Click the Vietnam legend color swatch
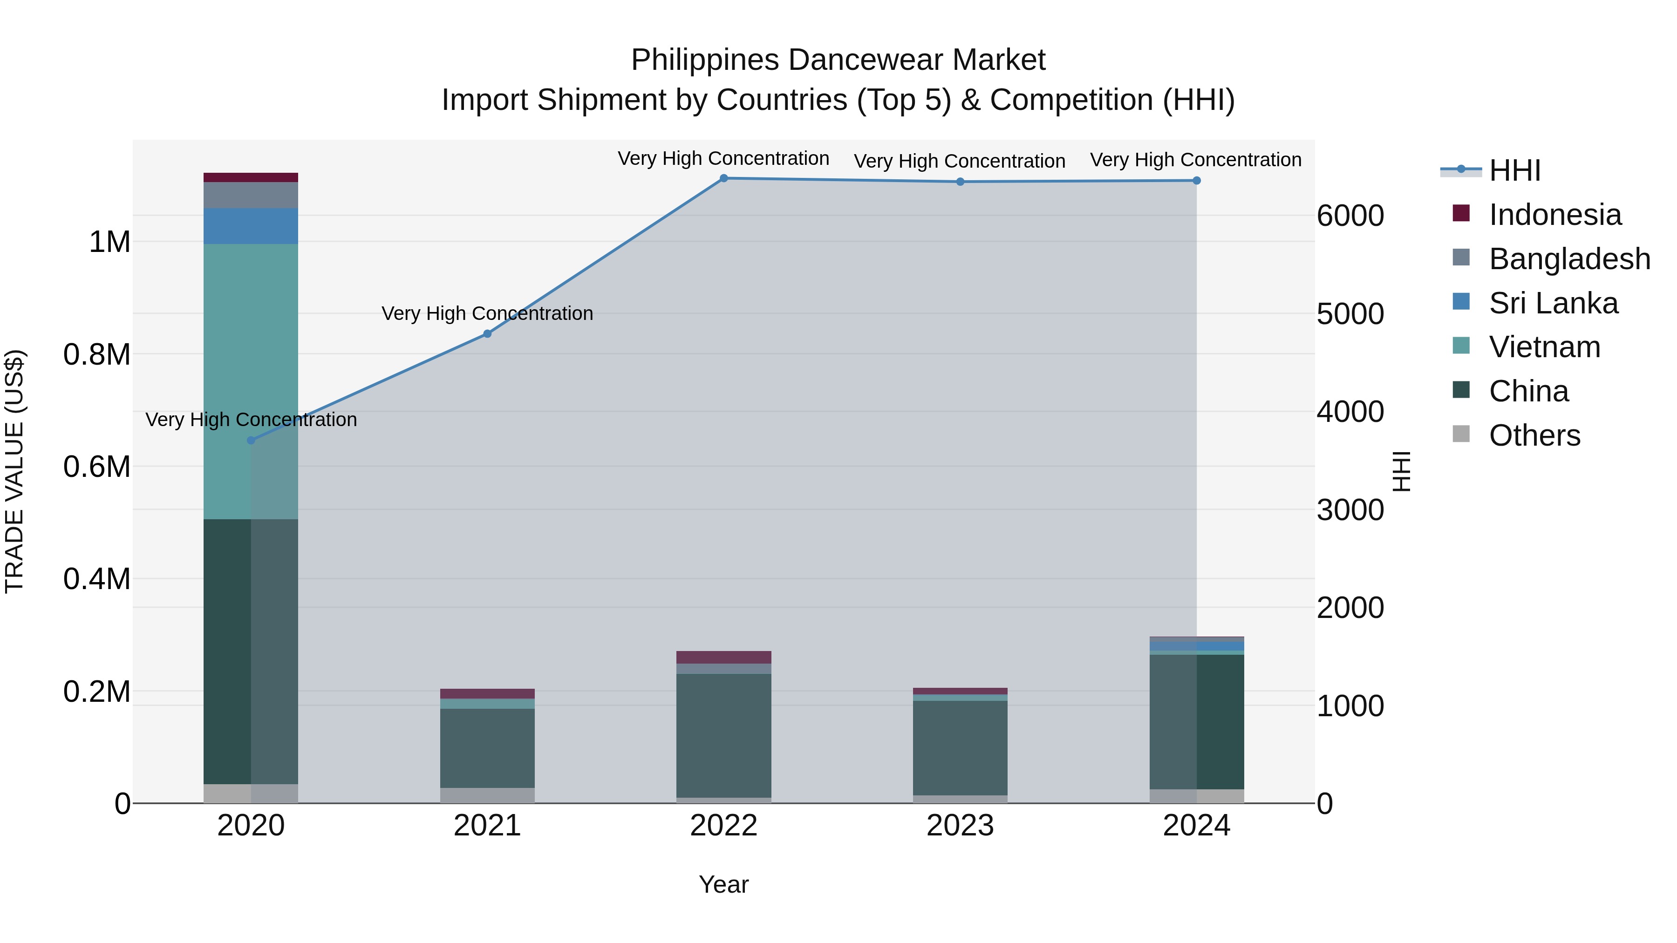Image resolution: width=1677 pixels, height=943 pixels. [1461, 346]
